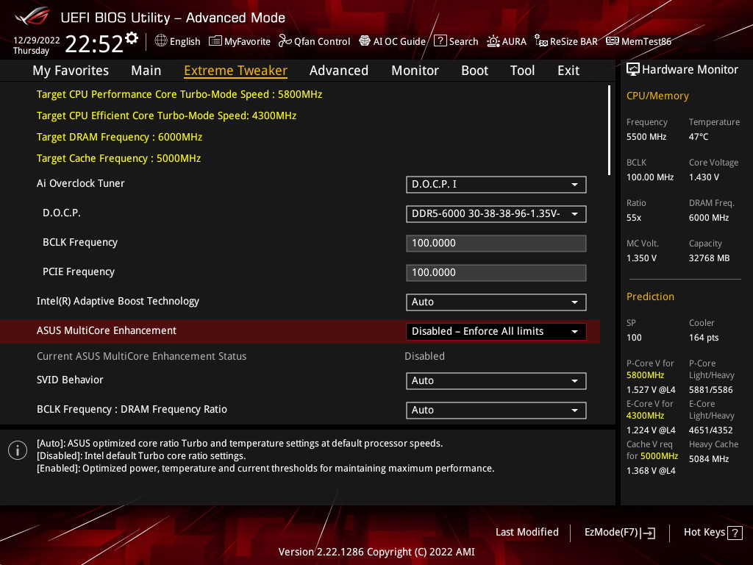Click Prediction heading in Hardware Monitor
The height and width of the screenshot is (565, 753).
[650, 296]
